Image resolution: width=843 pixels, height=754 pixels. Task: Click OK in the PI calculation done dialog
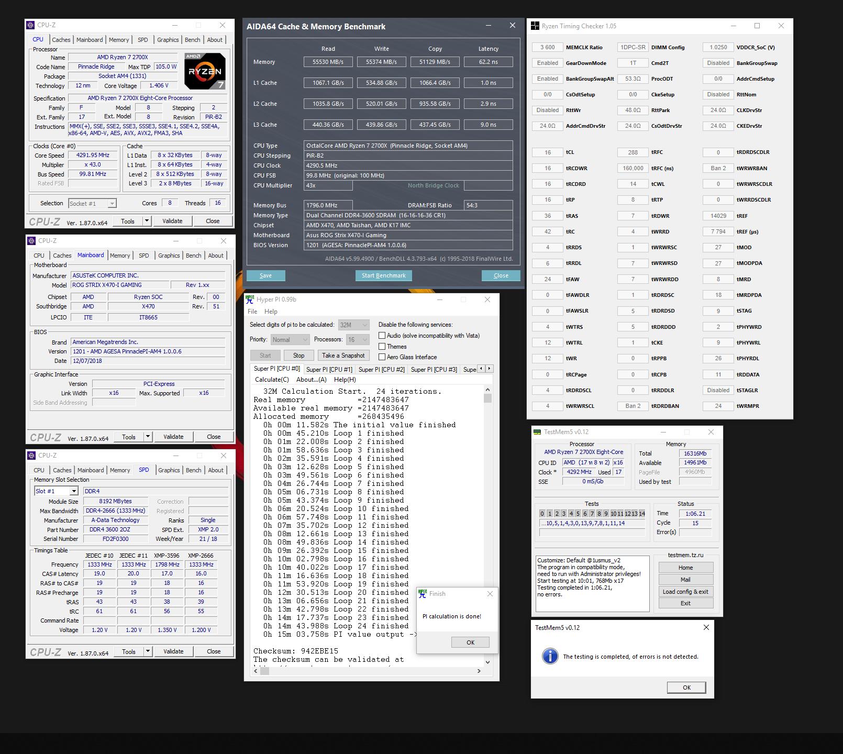click(471, 642)
